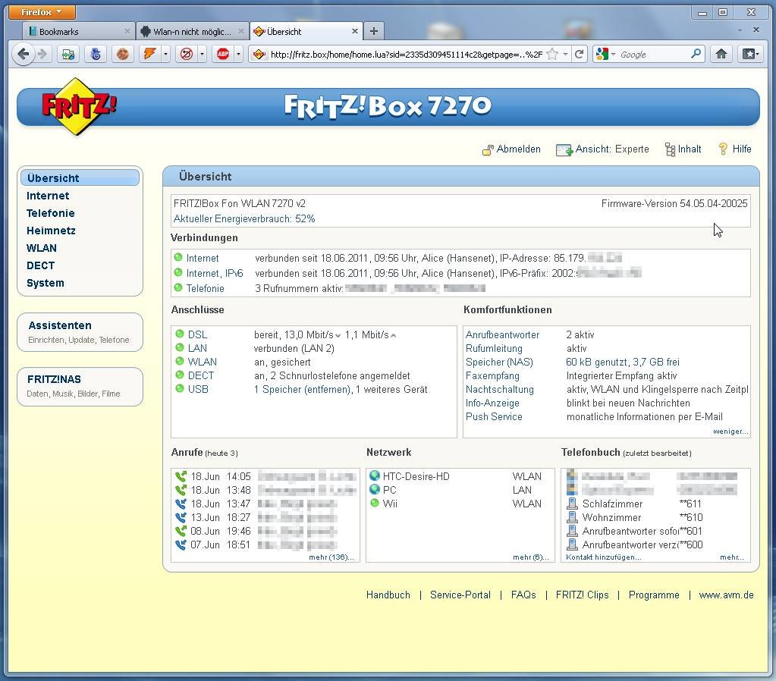
Task: Click the DSL green status indicator
Action: [x=180, y=334]
